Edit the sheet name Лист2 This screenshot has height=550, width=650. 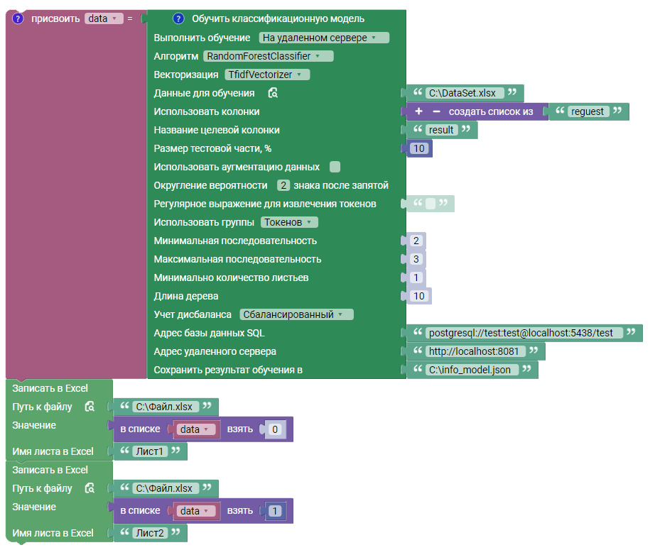coord(150,533)
